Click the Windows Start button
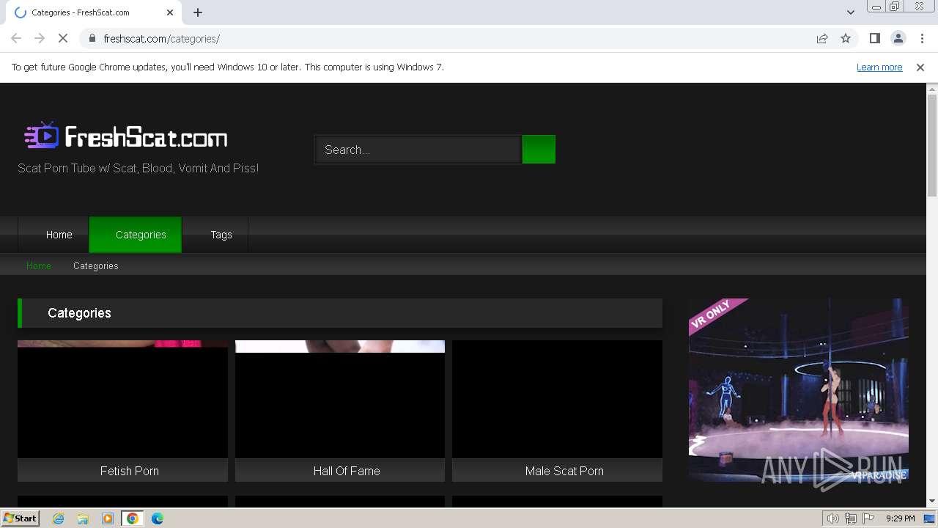 click(x=21, y=518)
